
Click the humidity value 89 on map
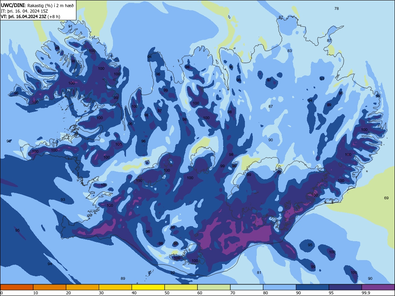[x=123, y=278]
